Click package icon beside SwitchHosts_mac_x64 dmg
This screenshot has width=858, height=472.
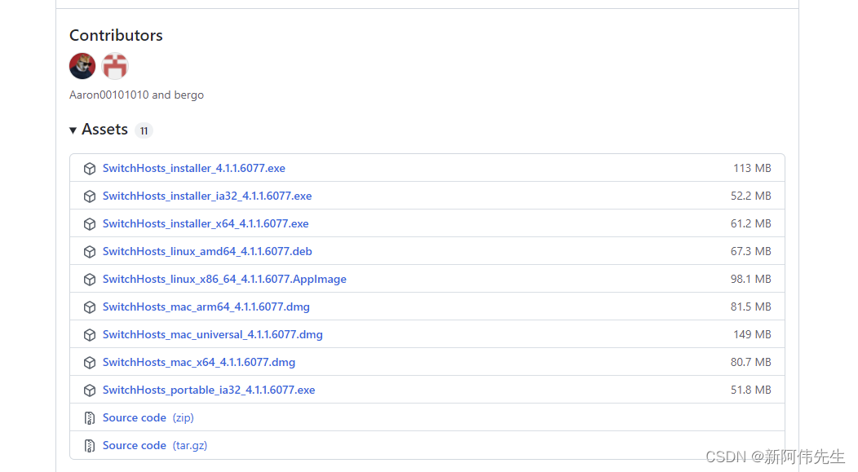pos(90,363)
